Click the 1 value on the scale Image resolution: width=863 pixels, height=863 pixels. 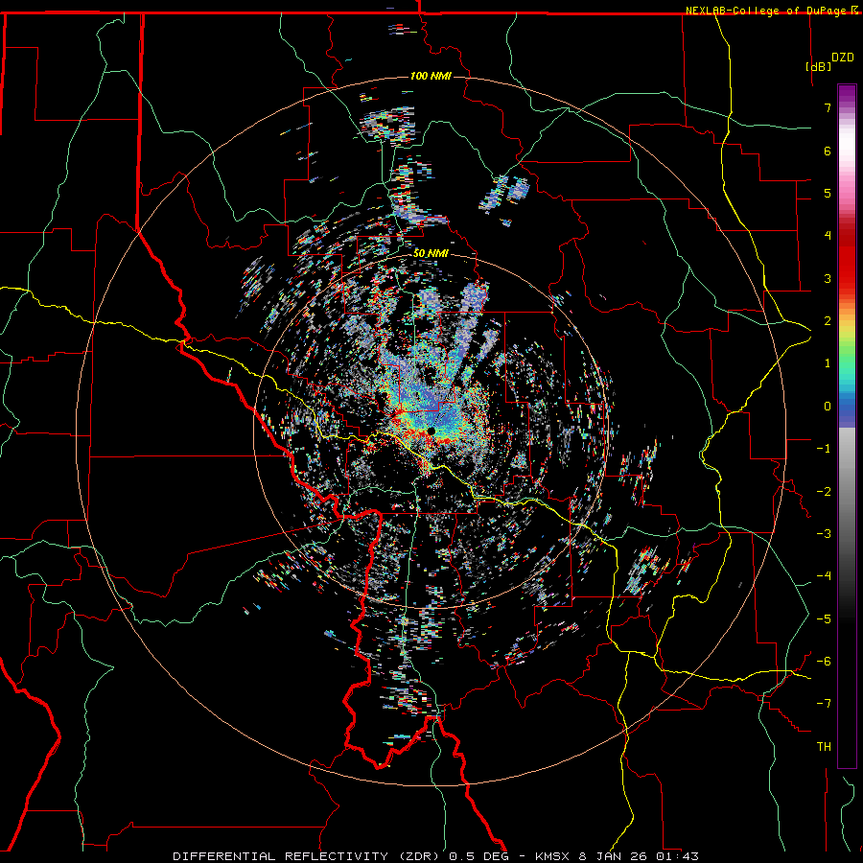click(x=828, y=363)
